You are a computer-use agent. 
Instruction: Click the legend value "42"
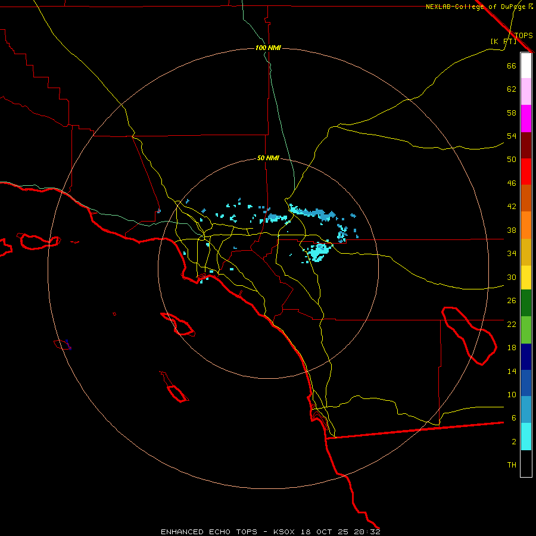click(x=512, y=207)
